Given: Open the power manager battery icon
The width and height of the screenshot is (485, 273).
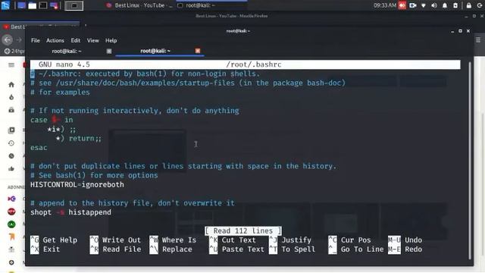Looking at the screenshot, I should 455,5.
